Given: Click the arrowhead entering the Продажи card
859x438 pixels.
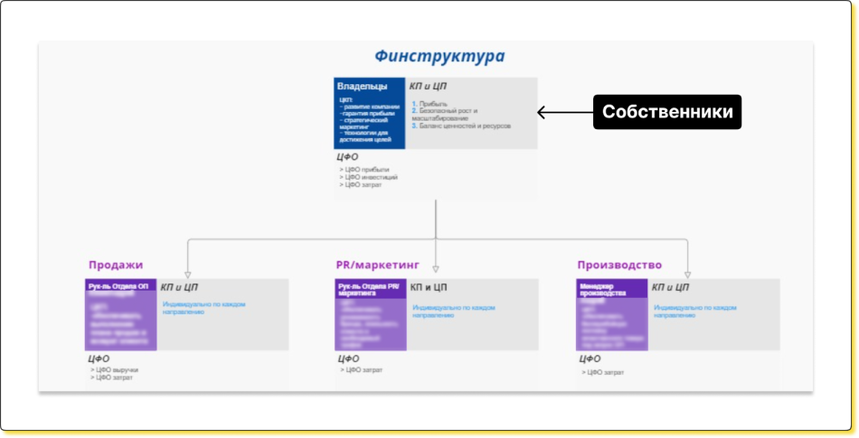Looking at the screenshot, I should [x=186, y=273].
